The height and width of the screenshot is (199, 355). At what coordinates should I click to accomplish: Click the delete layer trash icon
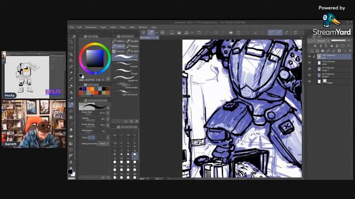(x=350, y=51)
